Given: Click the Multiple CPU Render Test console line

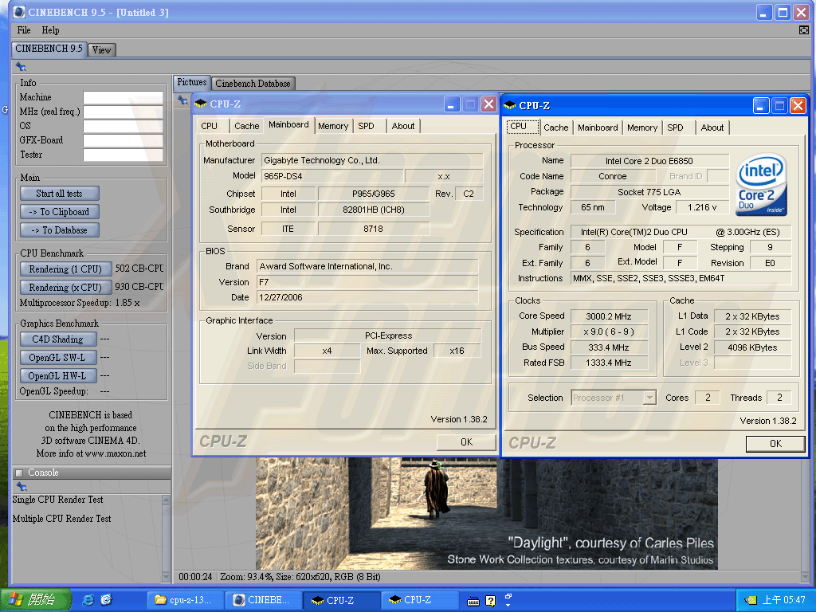Looking at the screenshot, I should pyautogui.click(x=62, y=519).
